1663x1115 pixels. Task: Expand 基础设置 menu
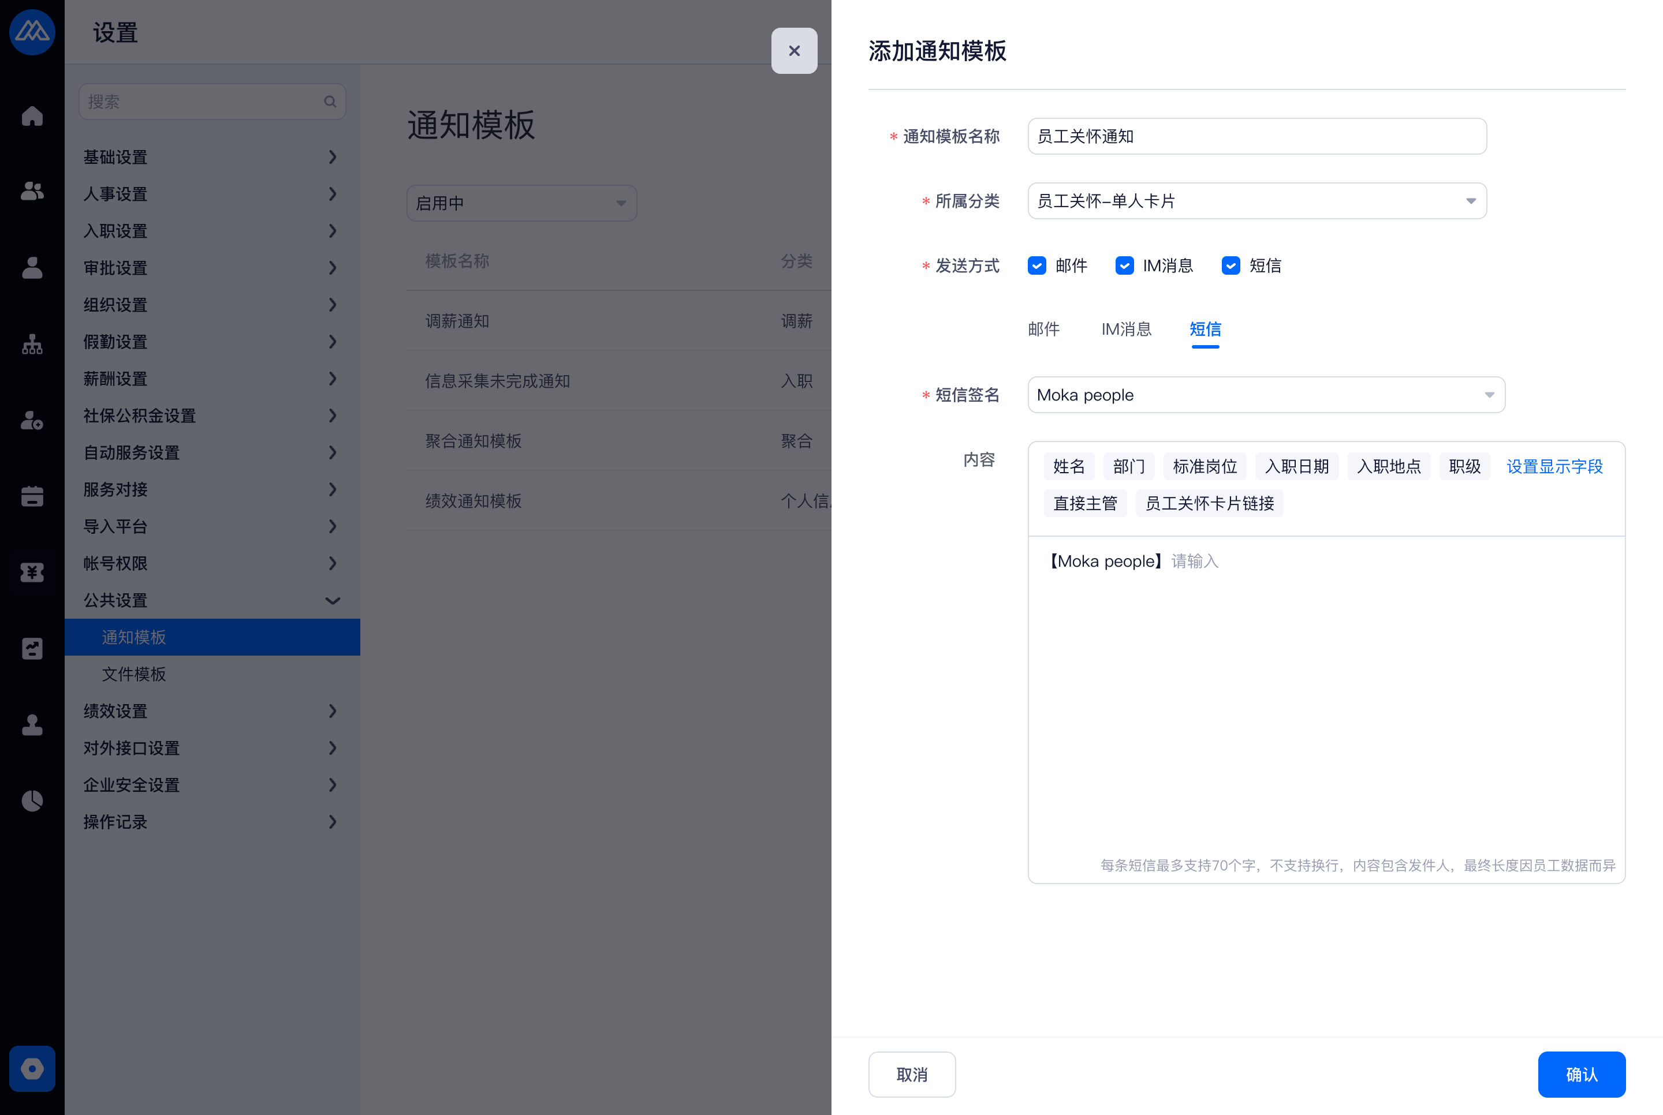[x=212, y=156]
